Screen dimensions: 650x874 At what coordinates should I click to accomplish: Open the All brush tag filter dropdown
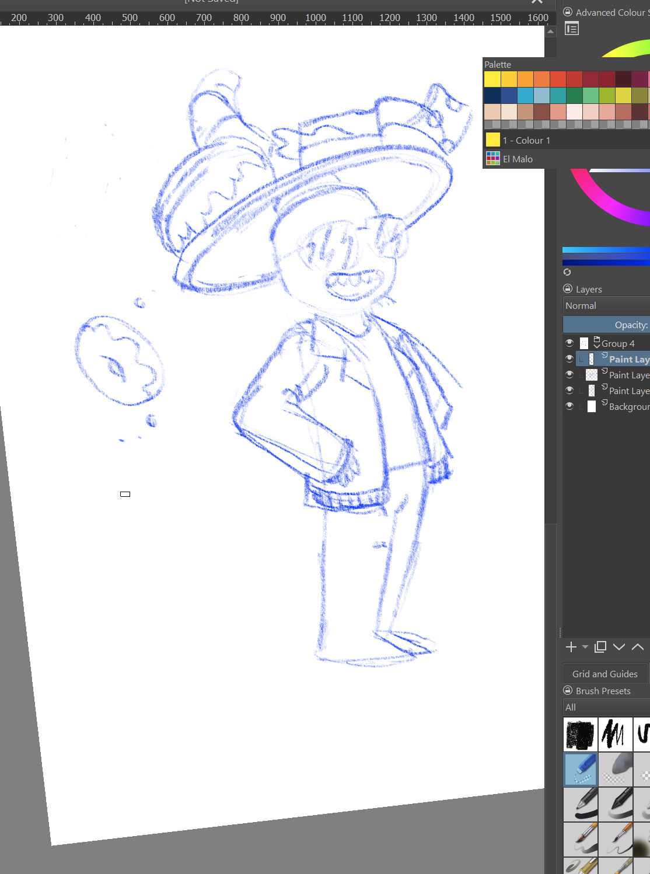(606, 707)
